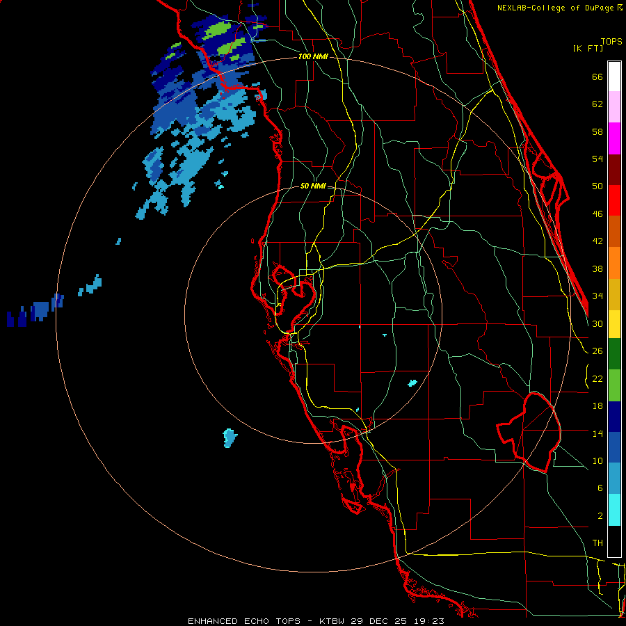Click the legend value 10
The height and width of the screenshot is (626, 626).
[x=597, y=460]
